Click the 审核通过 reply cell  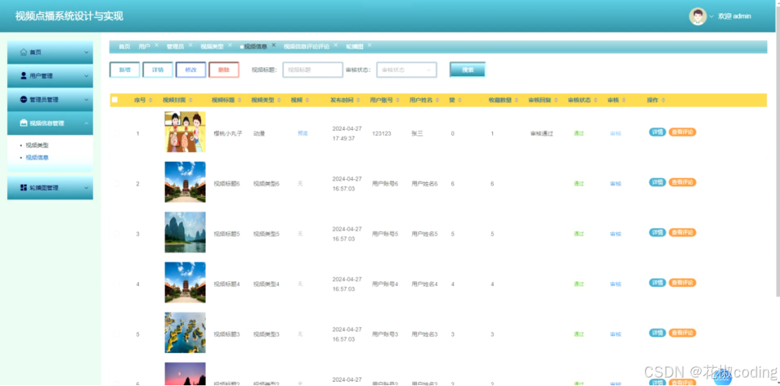click(542, 133)
